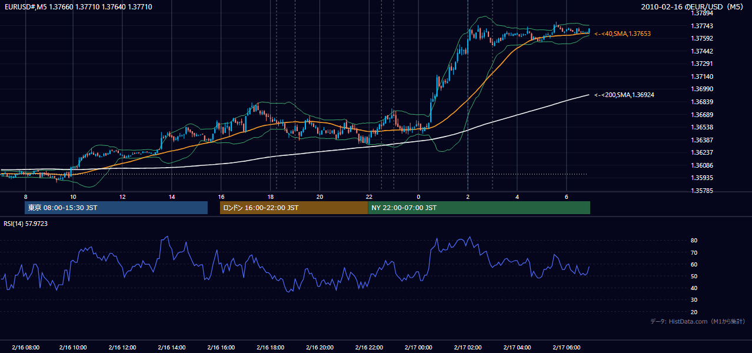Click hour label 18 below the price chart

(270, 197)
